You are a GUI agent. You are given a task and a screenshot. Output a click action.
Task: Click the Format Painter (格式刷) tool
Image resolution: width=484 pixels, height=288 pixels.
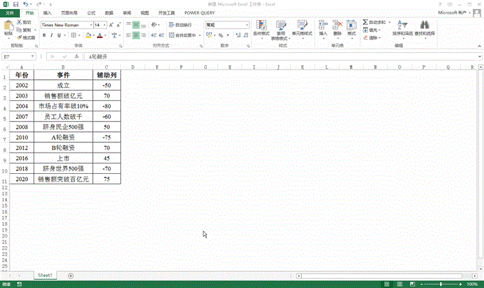pos(27,38)
